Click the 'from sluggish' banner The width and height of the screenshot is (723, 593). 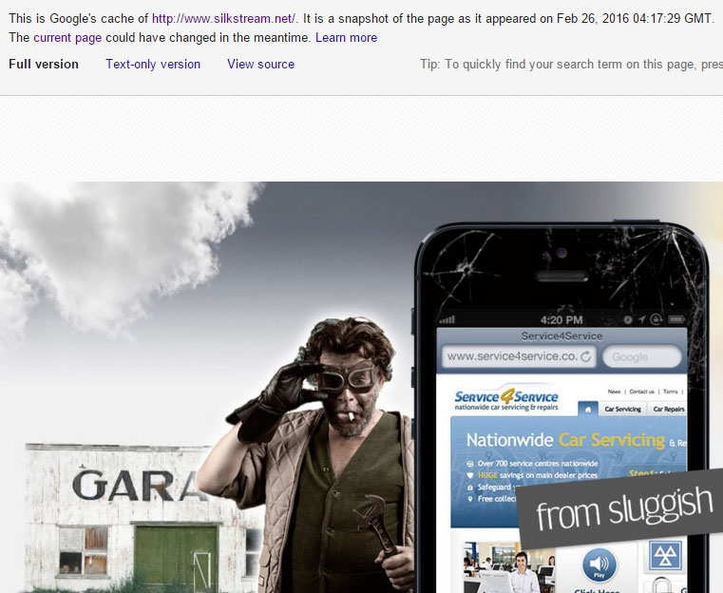621,508
